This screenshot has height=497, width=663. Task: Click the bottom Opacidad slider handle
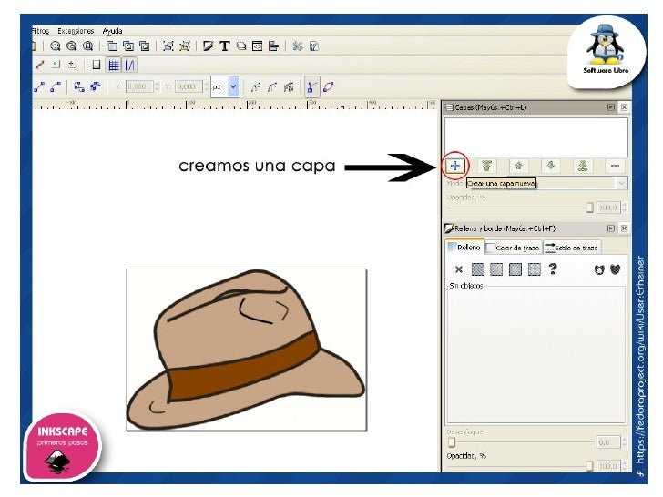(591, 466)
